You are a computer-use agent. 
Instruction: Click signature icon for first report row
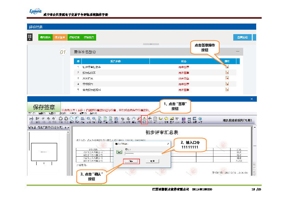click(227, 67)
